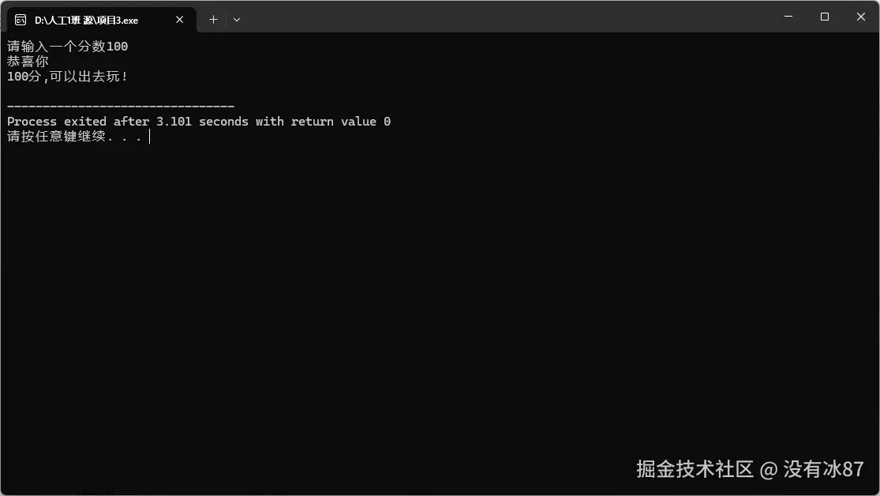Click the terminal icon in the tab
The image size is (880, 496).
click(x=21, y=21)
